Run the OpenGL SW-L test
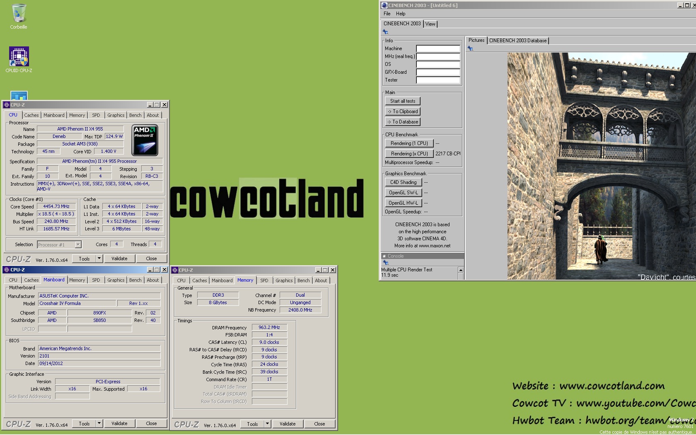This screenshot has height=435, width=696. 404,193
